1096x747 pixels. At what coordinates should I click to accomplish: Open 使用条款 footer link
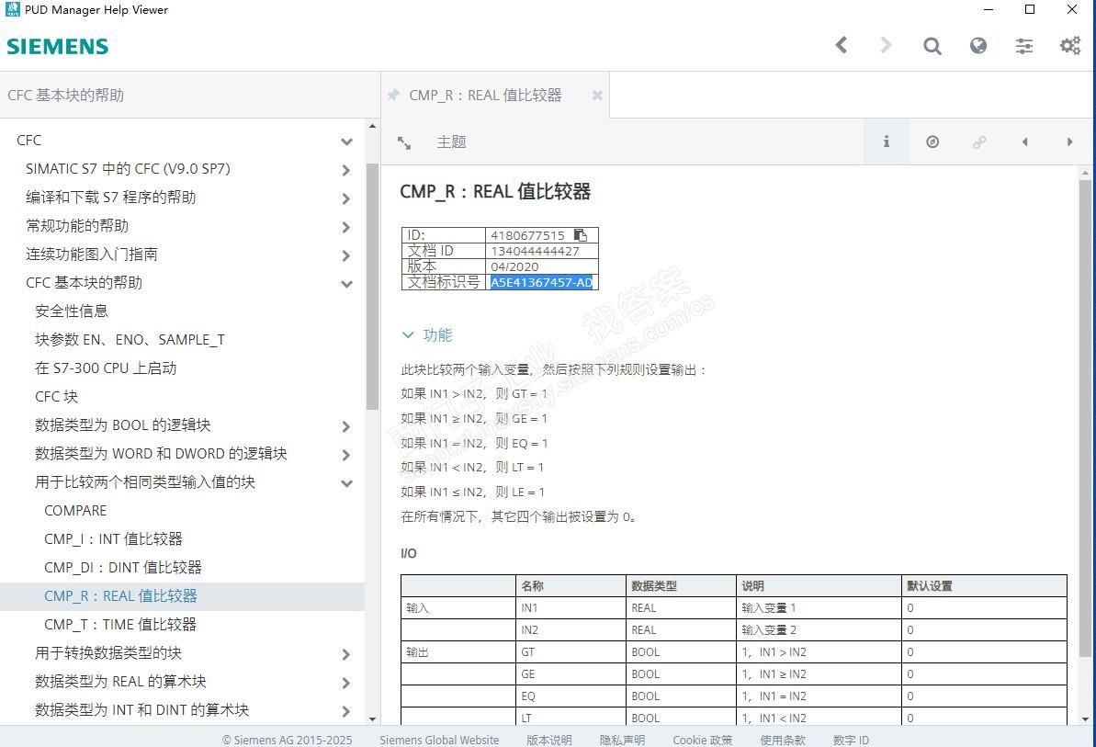(783, 740)
